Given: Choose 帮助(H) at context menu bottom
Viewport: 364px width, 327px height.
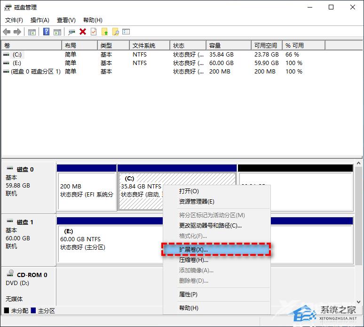Looking at the screenshot, I should [217, 308].
